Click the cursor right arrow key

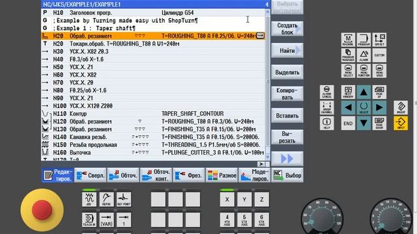click(x=379, y=108)
